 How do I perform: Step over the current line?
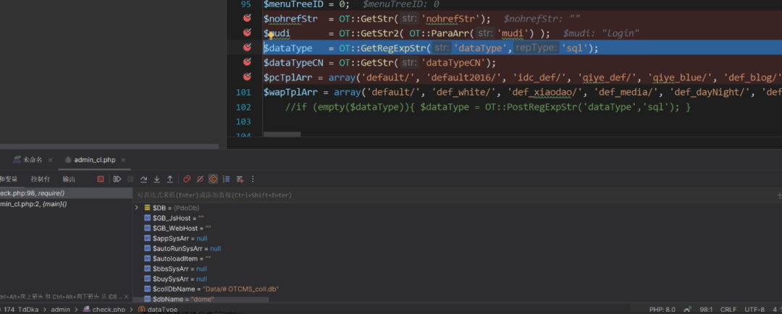[x=143, y=179]
